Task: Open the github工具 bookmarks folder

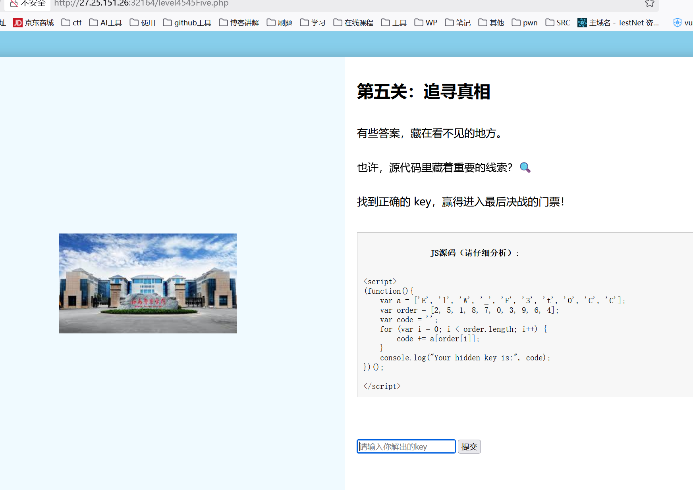Action: (x=187, y=23)
